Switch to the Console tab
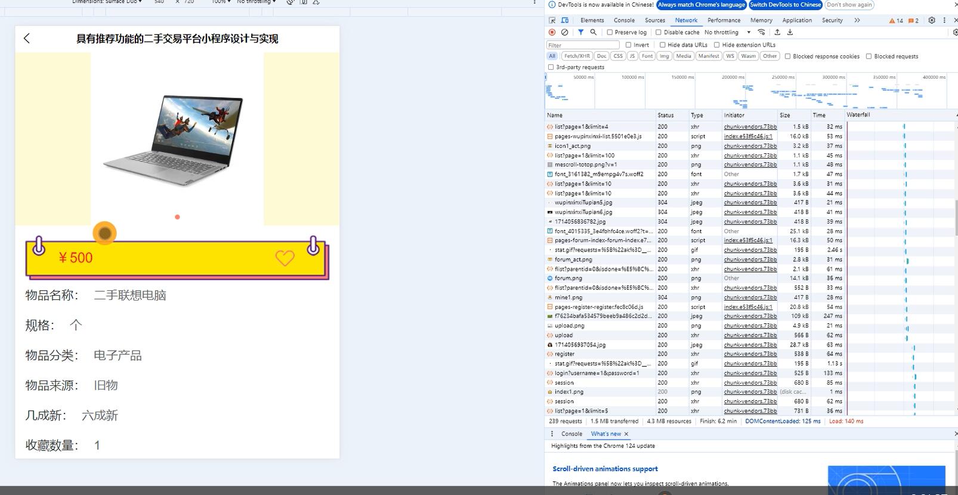 pos(624,20)
